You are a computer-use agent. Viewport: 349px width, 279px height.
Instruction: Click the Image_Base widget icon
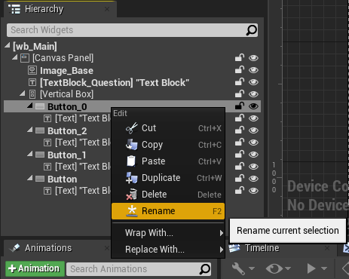coord(32,70)
